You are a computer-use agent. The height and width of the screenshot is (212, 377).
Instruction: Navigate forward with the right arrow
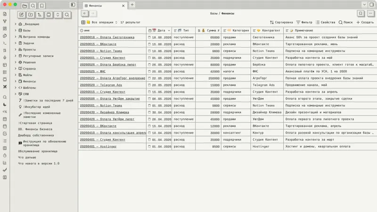[x=93, y=14]
